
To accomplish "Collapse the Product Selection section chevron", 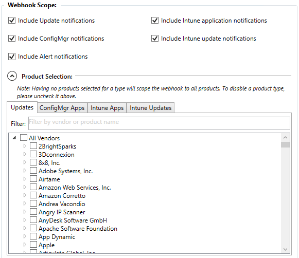I will point(12,76).
